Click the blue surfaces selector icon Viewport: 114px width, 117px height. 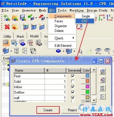[x=6, y=51]
